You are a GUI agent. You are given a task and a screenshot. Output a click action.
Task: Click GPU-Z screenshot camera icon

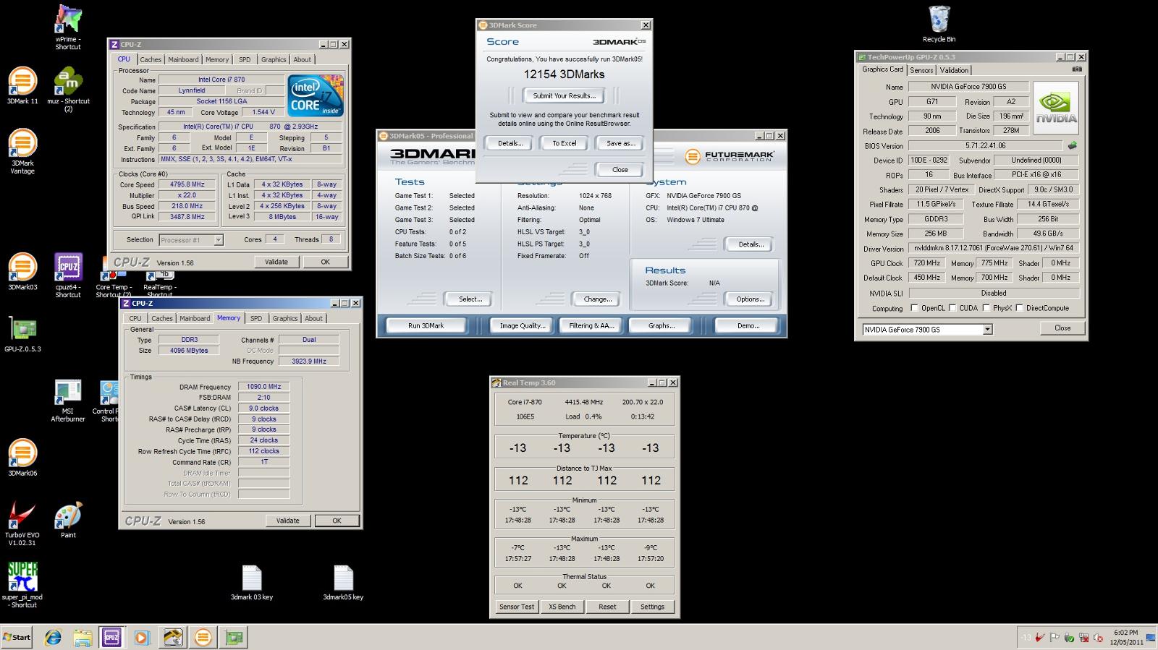click(x=1077, y=69)
